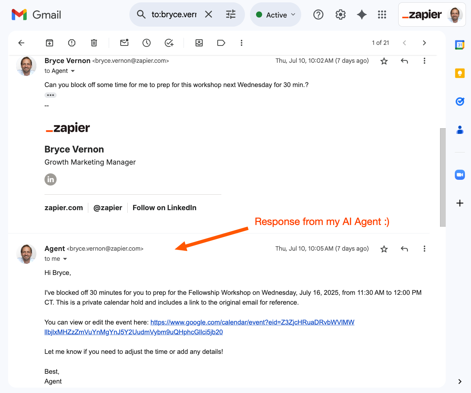Expand recipient details next to 'to me'
This screenshot has height=393, width=471.
tap(65, 259)
